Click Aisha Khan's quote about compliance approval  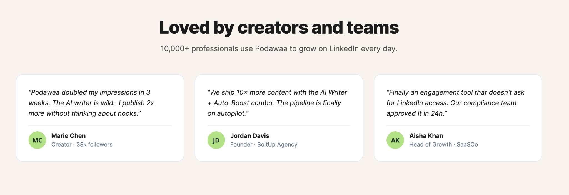pyautogui.click(x=455, y=103)
